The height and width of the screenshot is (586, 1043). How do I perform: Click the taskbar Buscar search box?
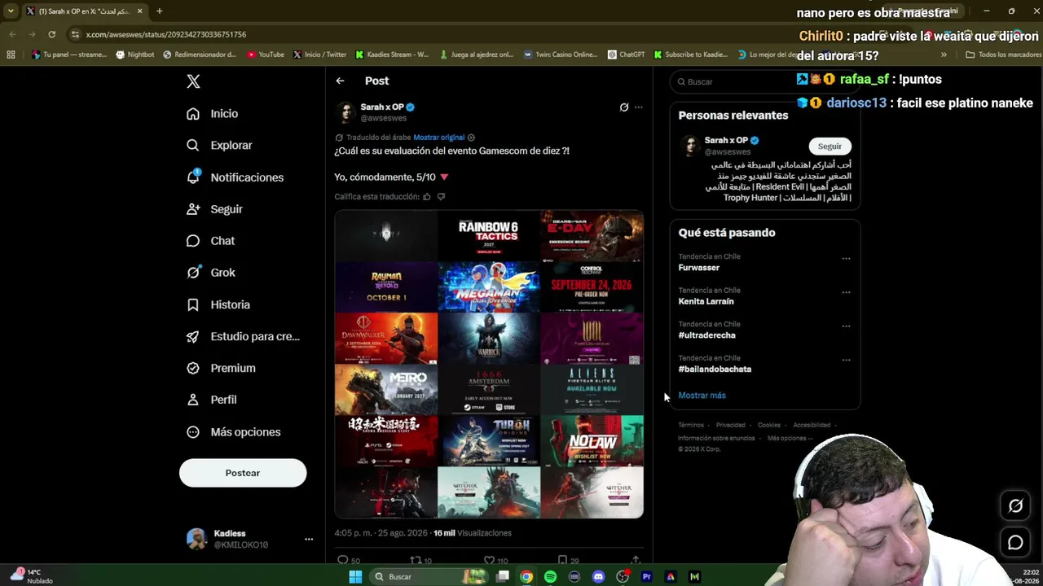tap(429, 577)
